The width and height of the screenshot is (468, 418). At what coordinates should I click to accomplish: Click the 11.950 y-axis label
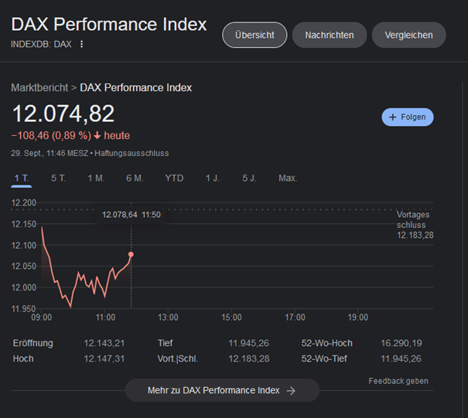click(23, 309)
